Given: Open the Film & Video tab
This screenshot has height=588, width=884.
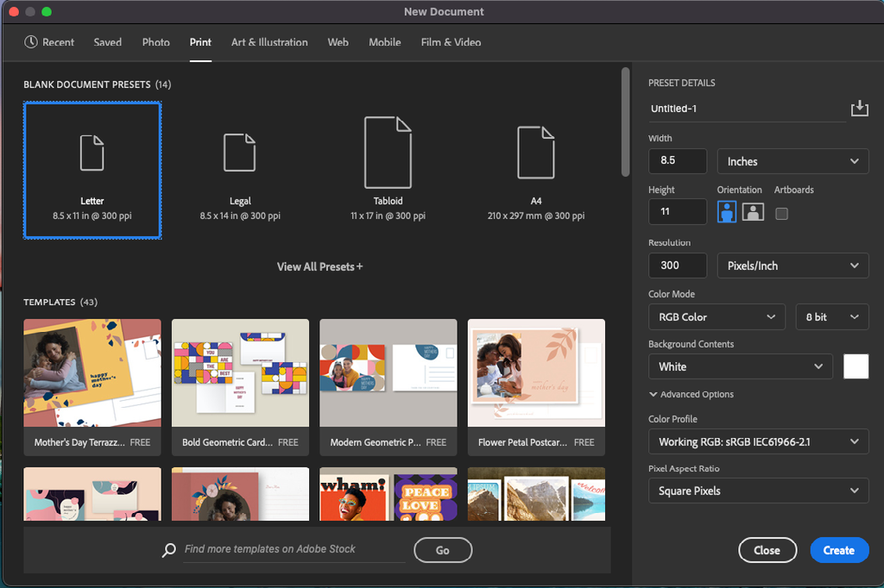Looking at the screenshot, I should pos(451,42).
